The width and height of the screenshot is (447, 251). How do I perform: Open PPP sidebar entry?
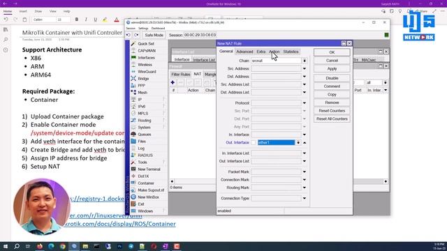click(141, 85)
